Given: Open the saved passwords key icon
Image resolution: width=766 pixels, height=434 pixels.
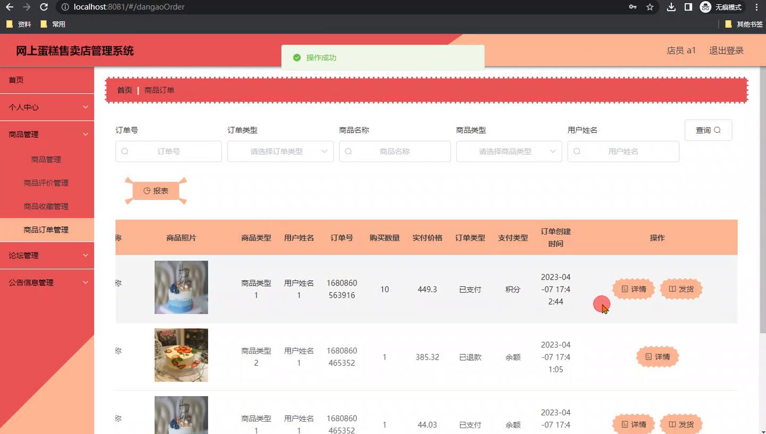Looking at the screenshot, I should (633, 7).
